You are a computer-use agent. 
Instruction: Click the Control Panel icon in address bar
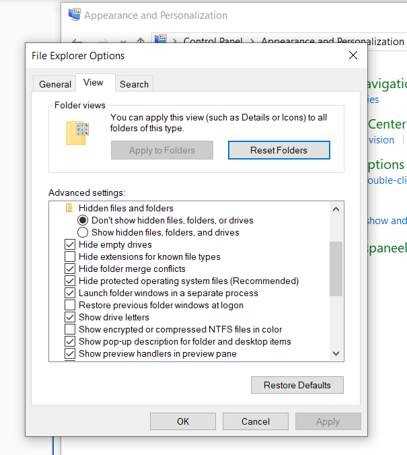[x=160, y=38]
